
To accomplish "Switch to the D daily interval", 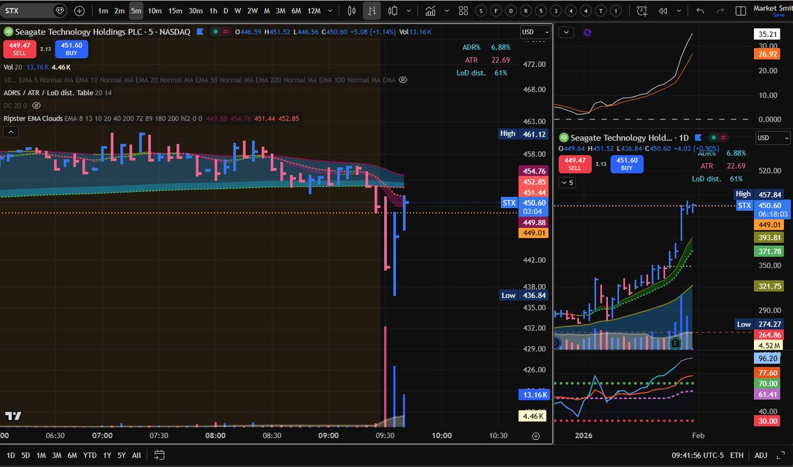I will point(225,11).
